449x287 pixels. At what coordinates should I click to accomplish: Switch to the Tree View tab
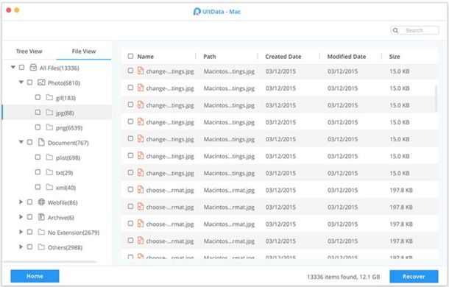pyautogui.click(x=29, y=52)
